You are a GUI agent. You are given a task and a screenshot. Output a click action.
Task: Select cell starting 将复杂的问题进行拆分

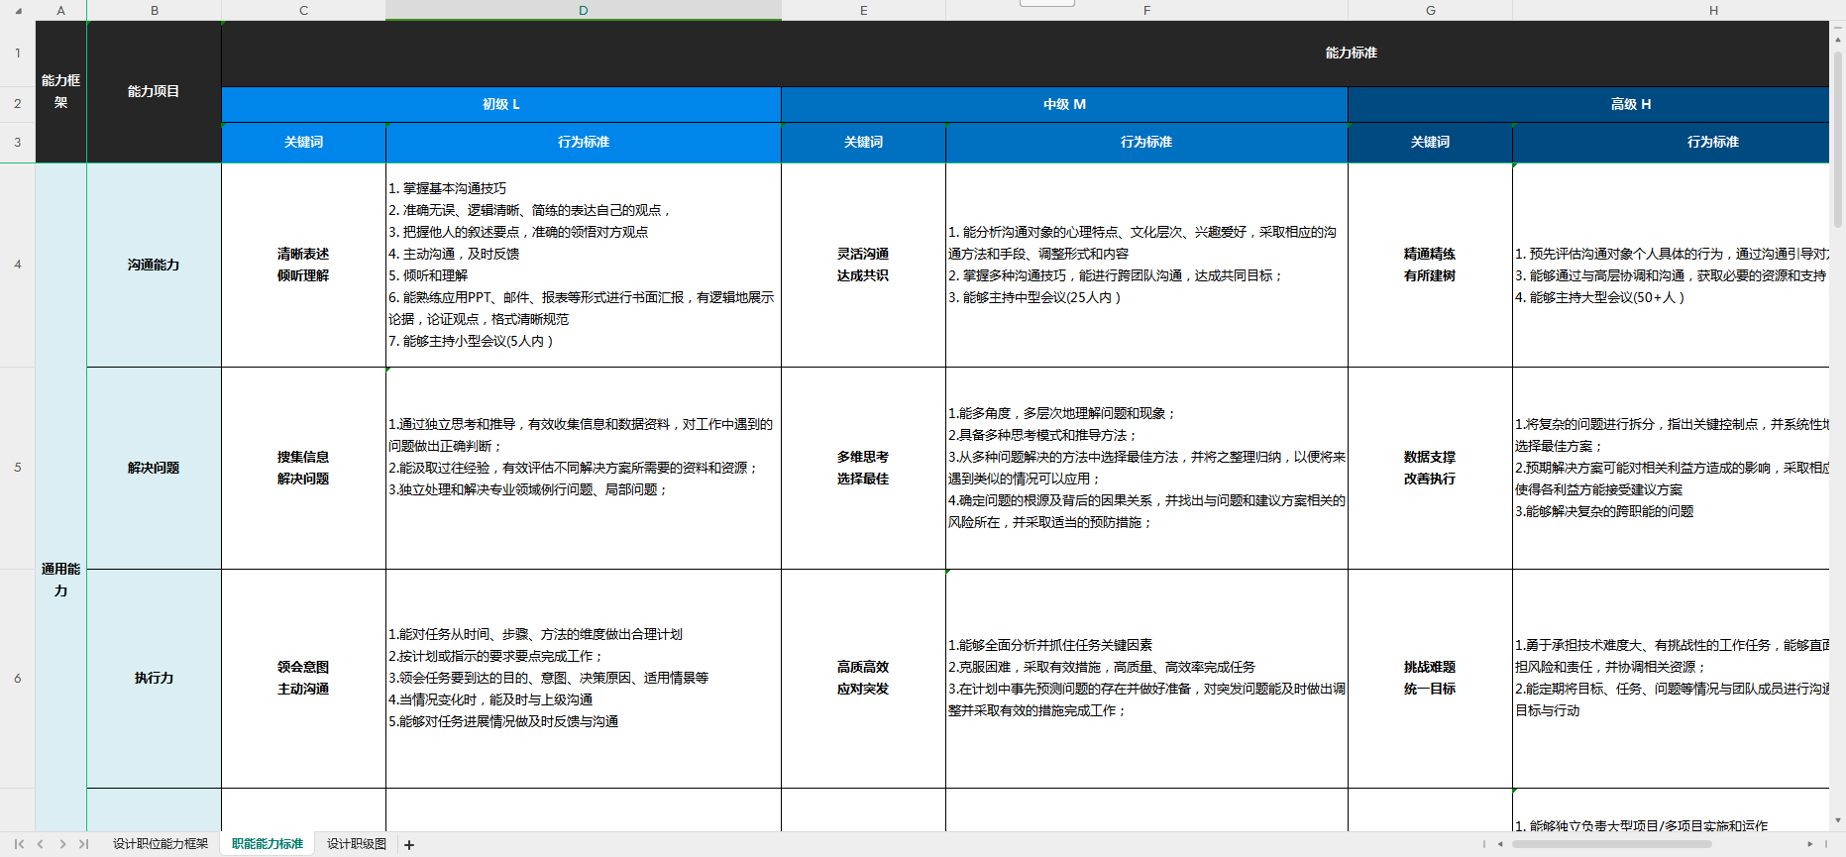click(x=1671, y=468)
